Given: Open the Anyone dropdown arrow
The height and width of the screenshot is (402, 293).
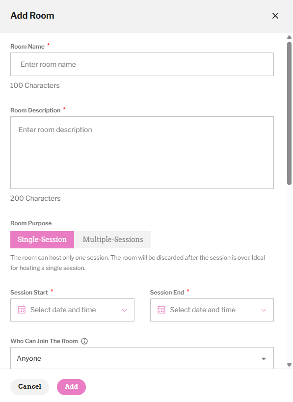Looking at the screenshot, I should coord(264,359).
